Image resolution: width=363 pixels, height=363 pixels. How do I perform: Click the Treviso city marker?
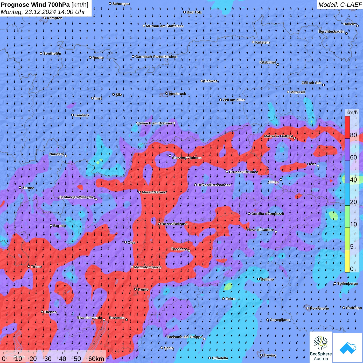(x=261, y=355)
